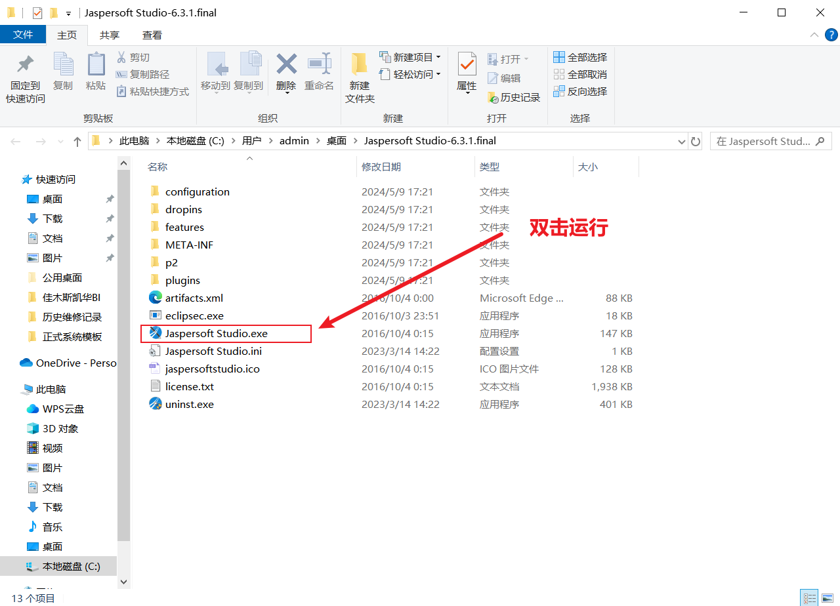The height and width of the screenshot is (606, 840).
Task: Click admin in the address path
Action: click(x=294, y=141)
